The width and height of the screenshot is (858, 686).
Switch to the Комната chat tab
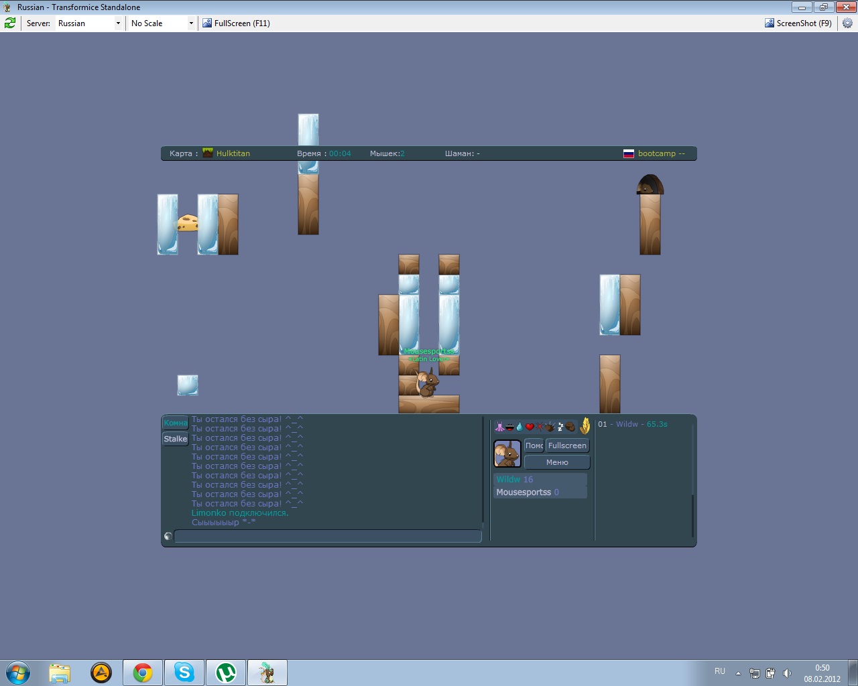pyautogui.click(x=176, y=423)
